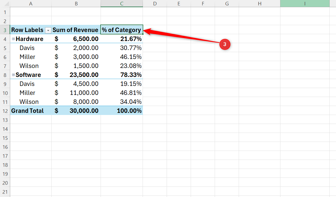
Task: Select column I header
Action: click(305, 4)
